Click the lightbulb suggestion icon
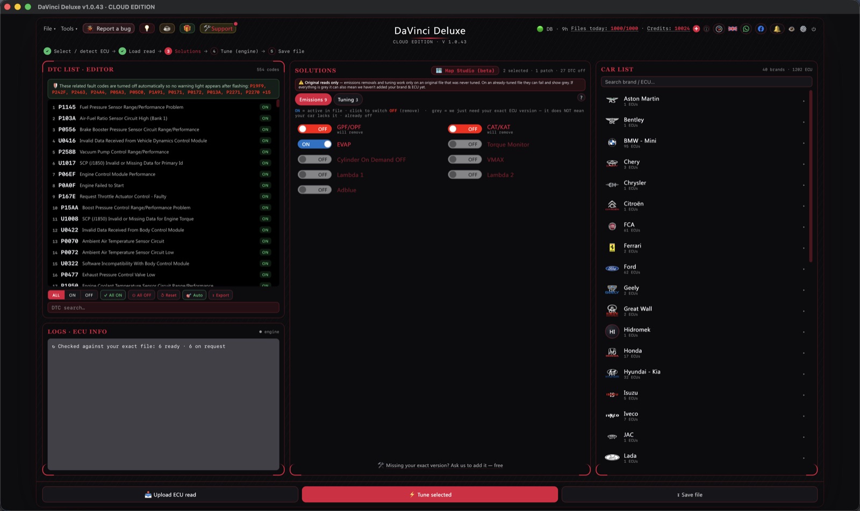The width and height of the screenshot is (860, 511). coord(147,28)
